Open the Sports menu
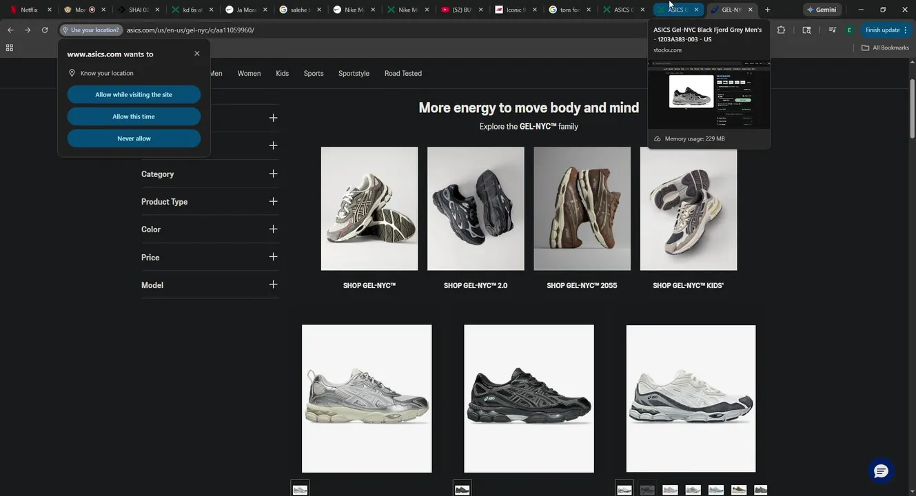Viewport: 916px width, 496px height. click(x=314, y=73)
